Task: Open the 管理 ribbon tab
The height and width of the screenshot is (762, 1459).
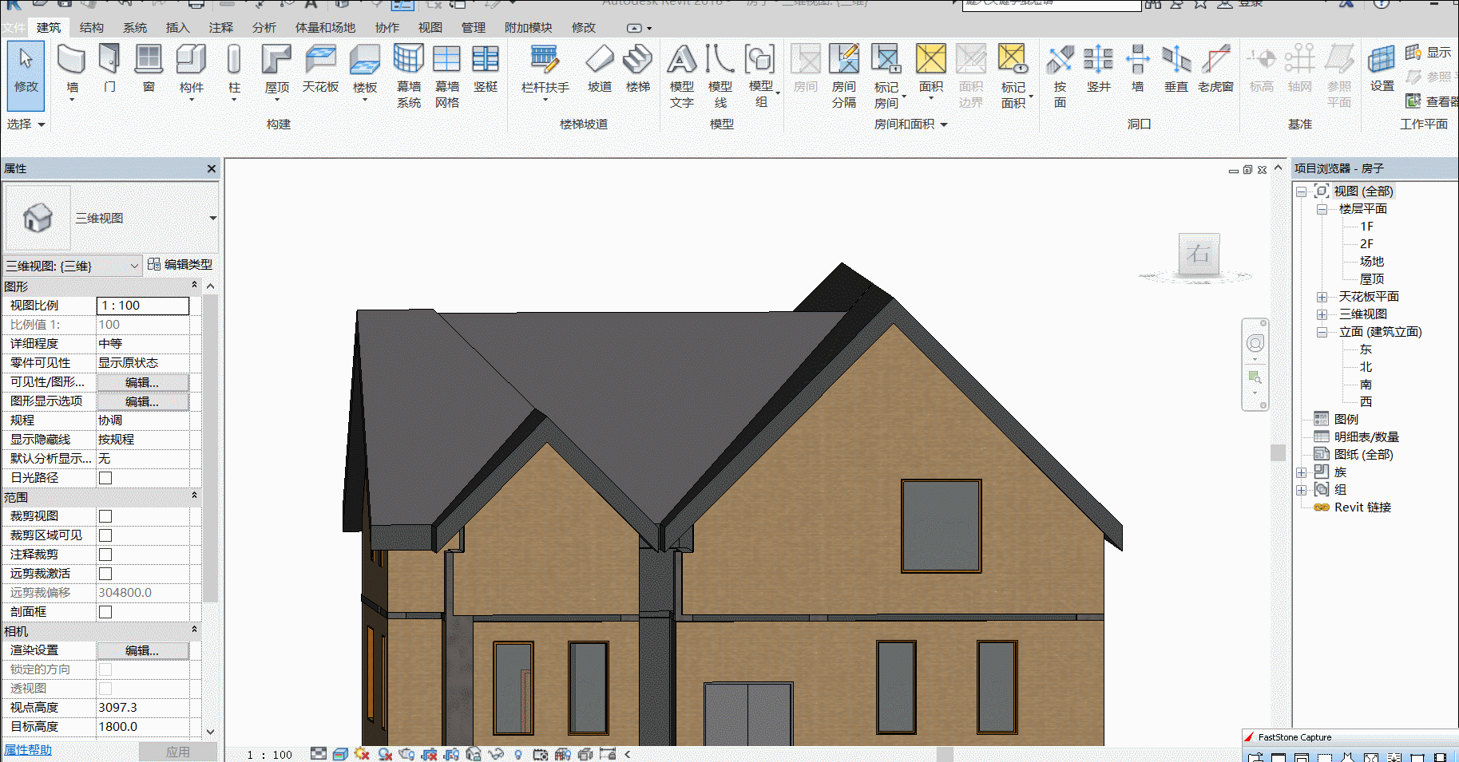Action: (x=474, y=28)
